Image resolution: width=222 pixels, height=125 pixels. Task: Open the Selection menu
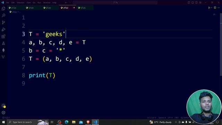tap(20, 2)
